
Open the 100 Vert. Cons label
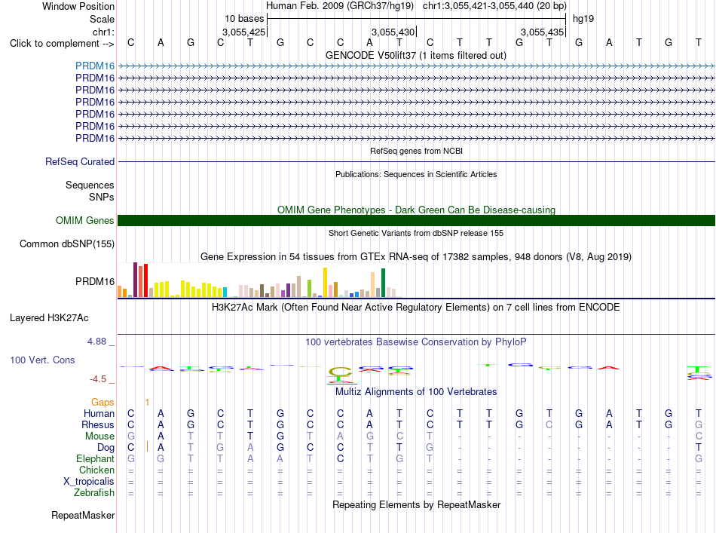point(42,360)
